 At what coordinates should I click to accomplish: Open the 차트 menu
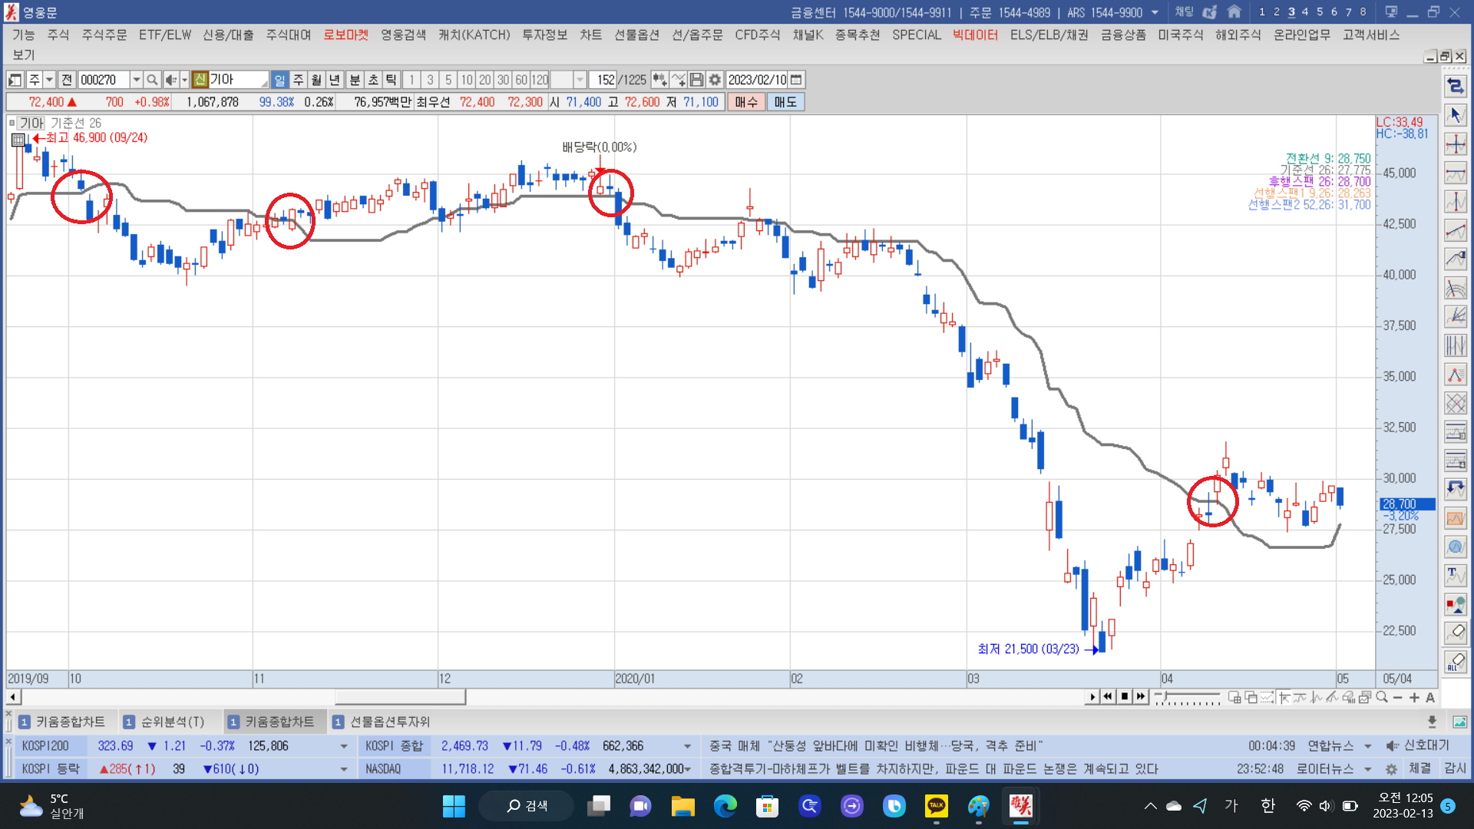coord(590,35)
